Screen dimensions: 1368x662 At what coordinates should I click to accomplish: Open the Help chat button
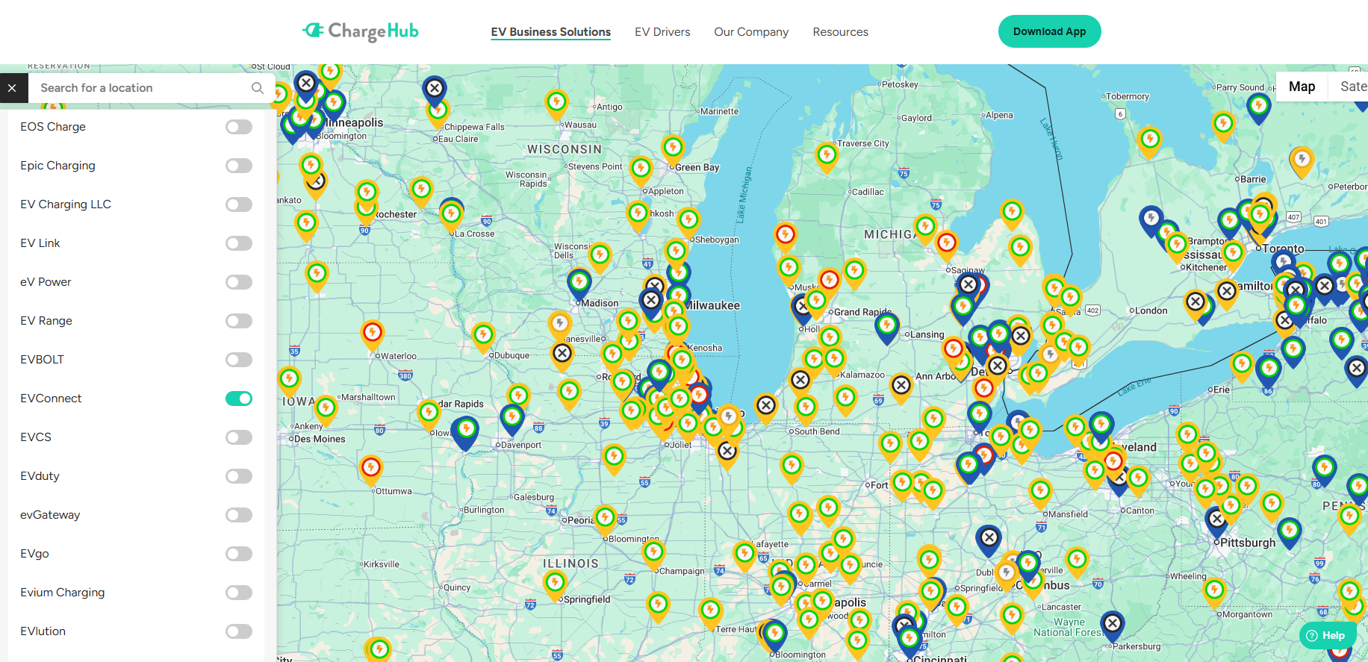coord(1327,636)
